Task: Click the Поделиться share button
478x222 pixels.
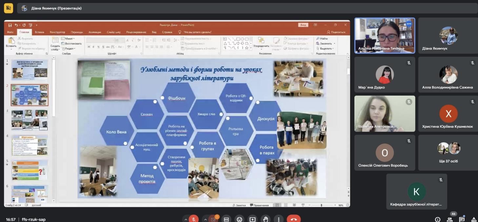Action: tap(336, 32)
